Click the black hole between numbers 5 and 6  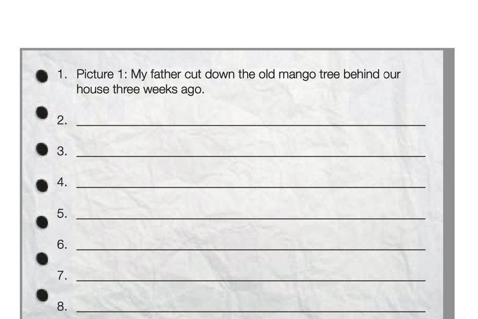pyautogui.click(x=42, y=222)
